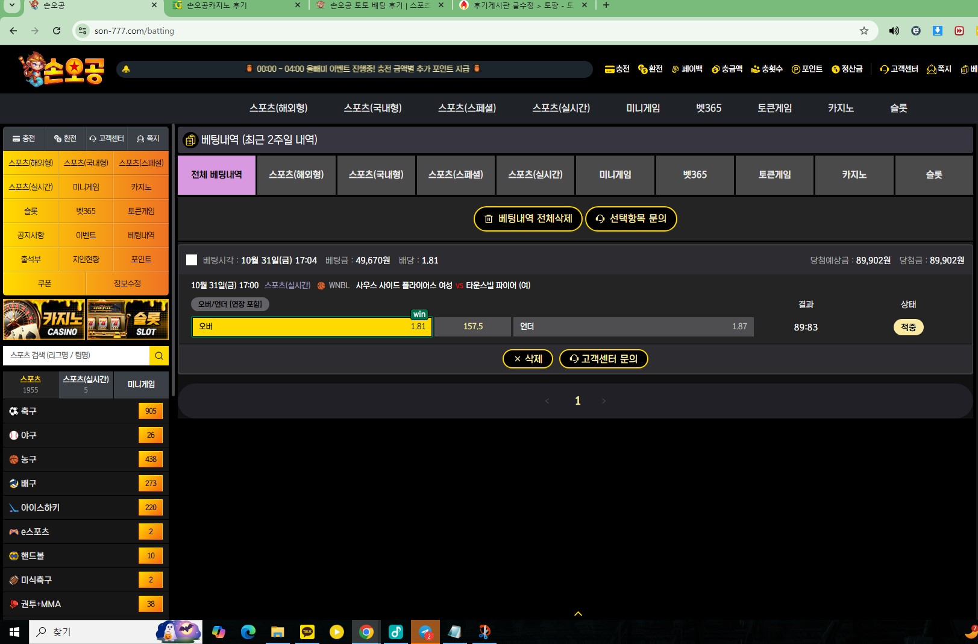Bookmark this page with star icon

(x=864, y=31)
